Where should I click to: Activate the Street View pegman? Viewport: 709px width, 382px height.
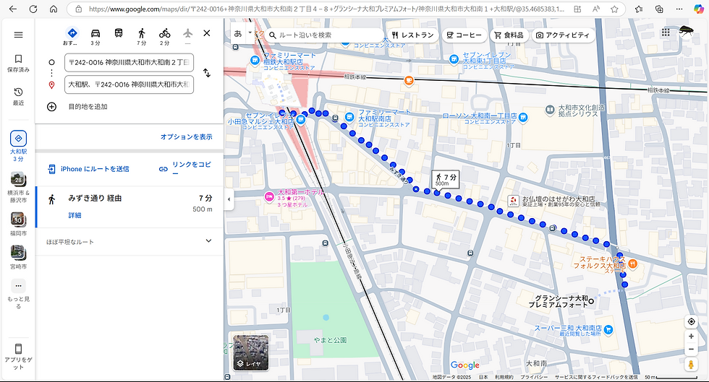pos(691,365)
